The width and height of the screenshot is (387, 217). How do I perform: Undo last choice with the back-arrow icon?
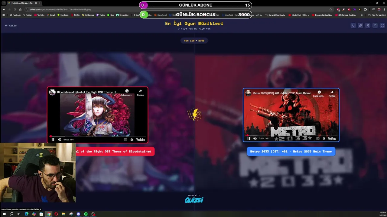coord(353,26)
